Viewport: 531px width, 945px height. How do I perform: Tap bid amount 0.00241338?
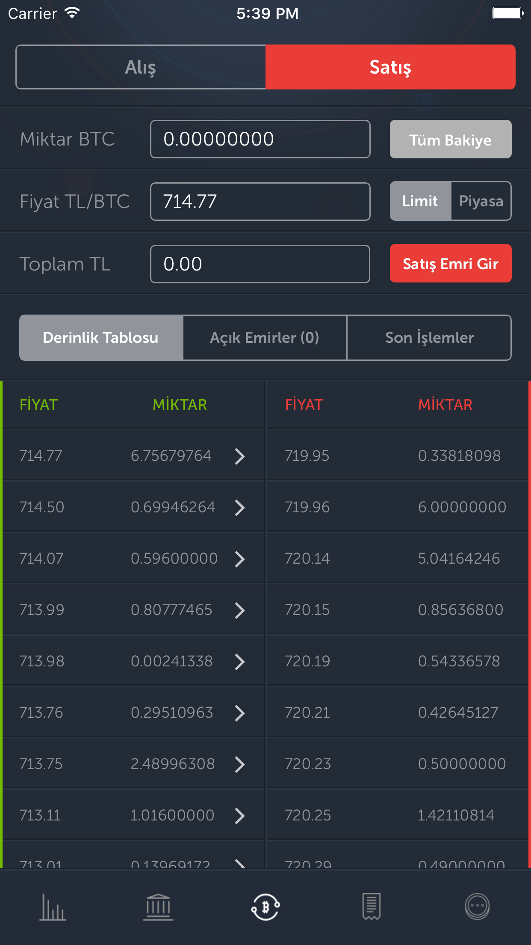[x=171, y=661]
